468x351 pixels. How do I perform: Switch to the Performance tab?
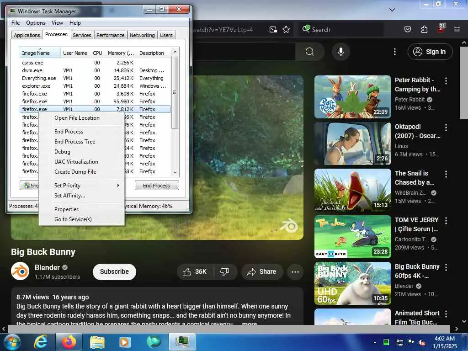[110, 35]
